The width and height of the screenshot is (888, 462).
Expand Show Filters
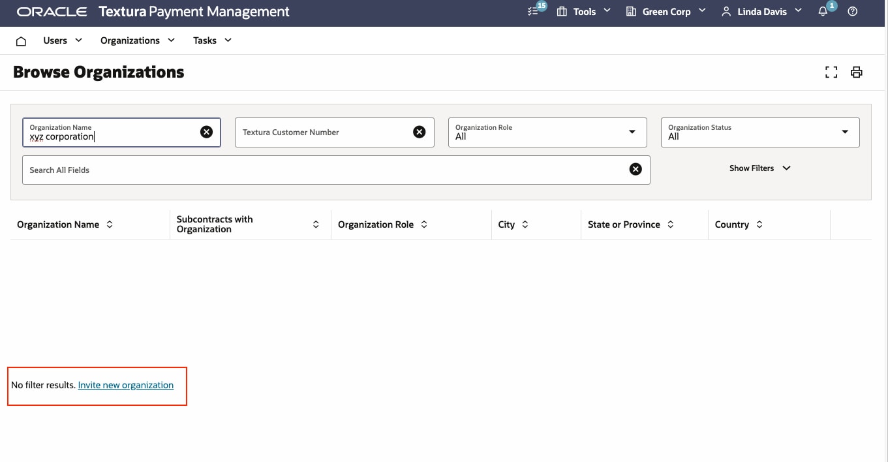760,168
